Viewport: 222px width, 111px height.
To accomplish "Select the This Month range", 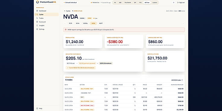I will click(x=128, y=2).
